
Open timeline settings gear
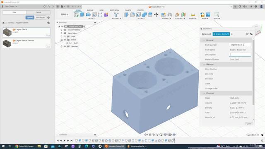262,141
